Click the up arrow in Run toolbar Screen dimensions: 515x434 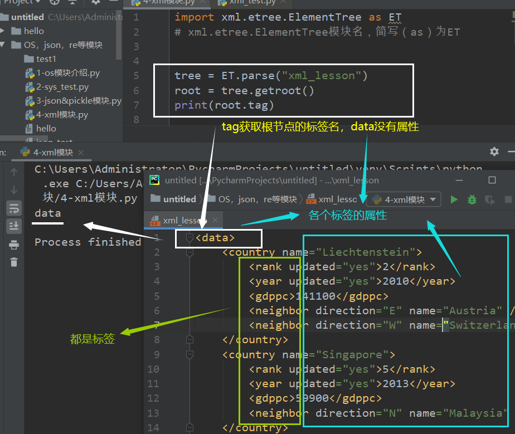14,172
